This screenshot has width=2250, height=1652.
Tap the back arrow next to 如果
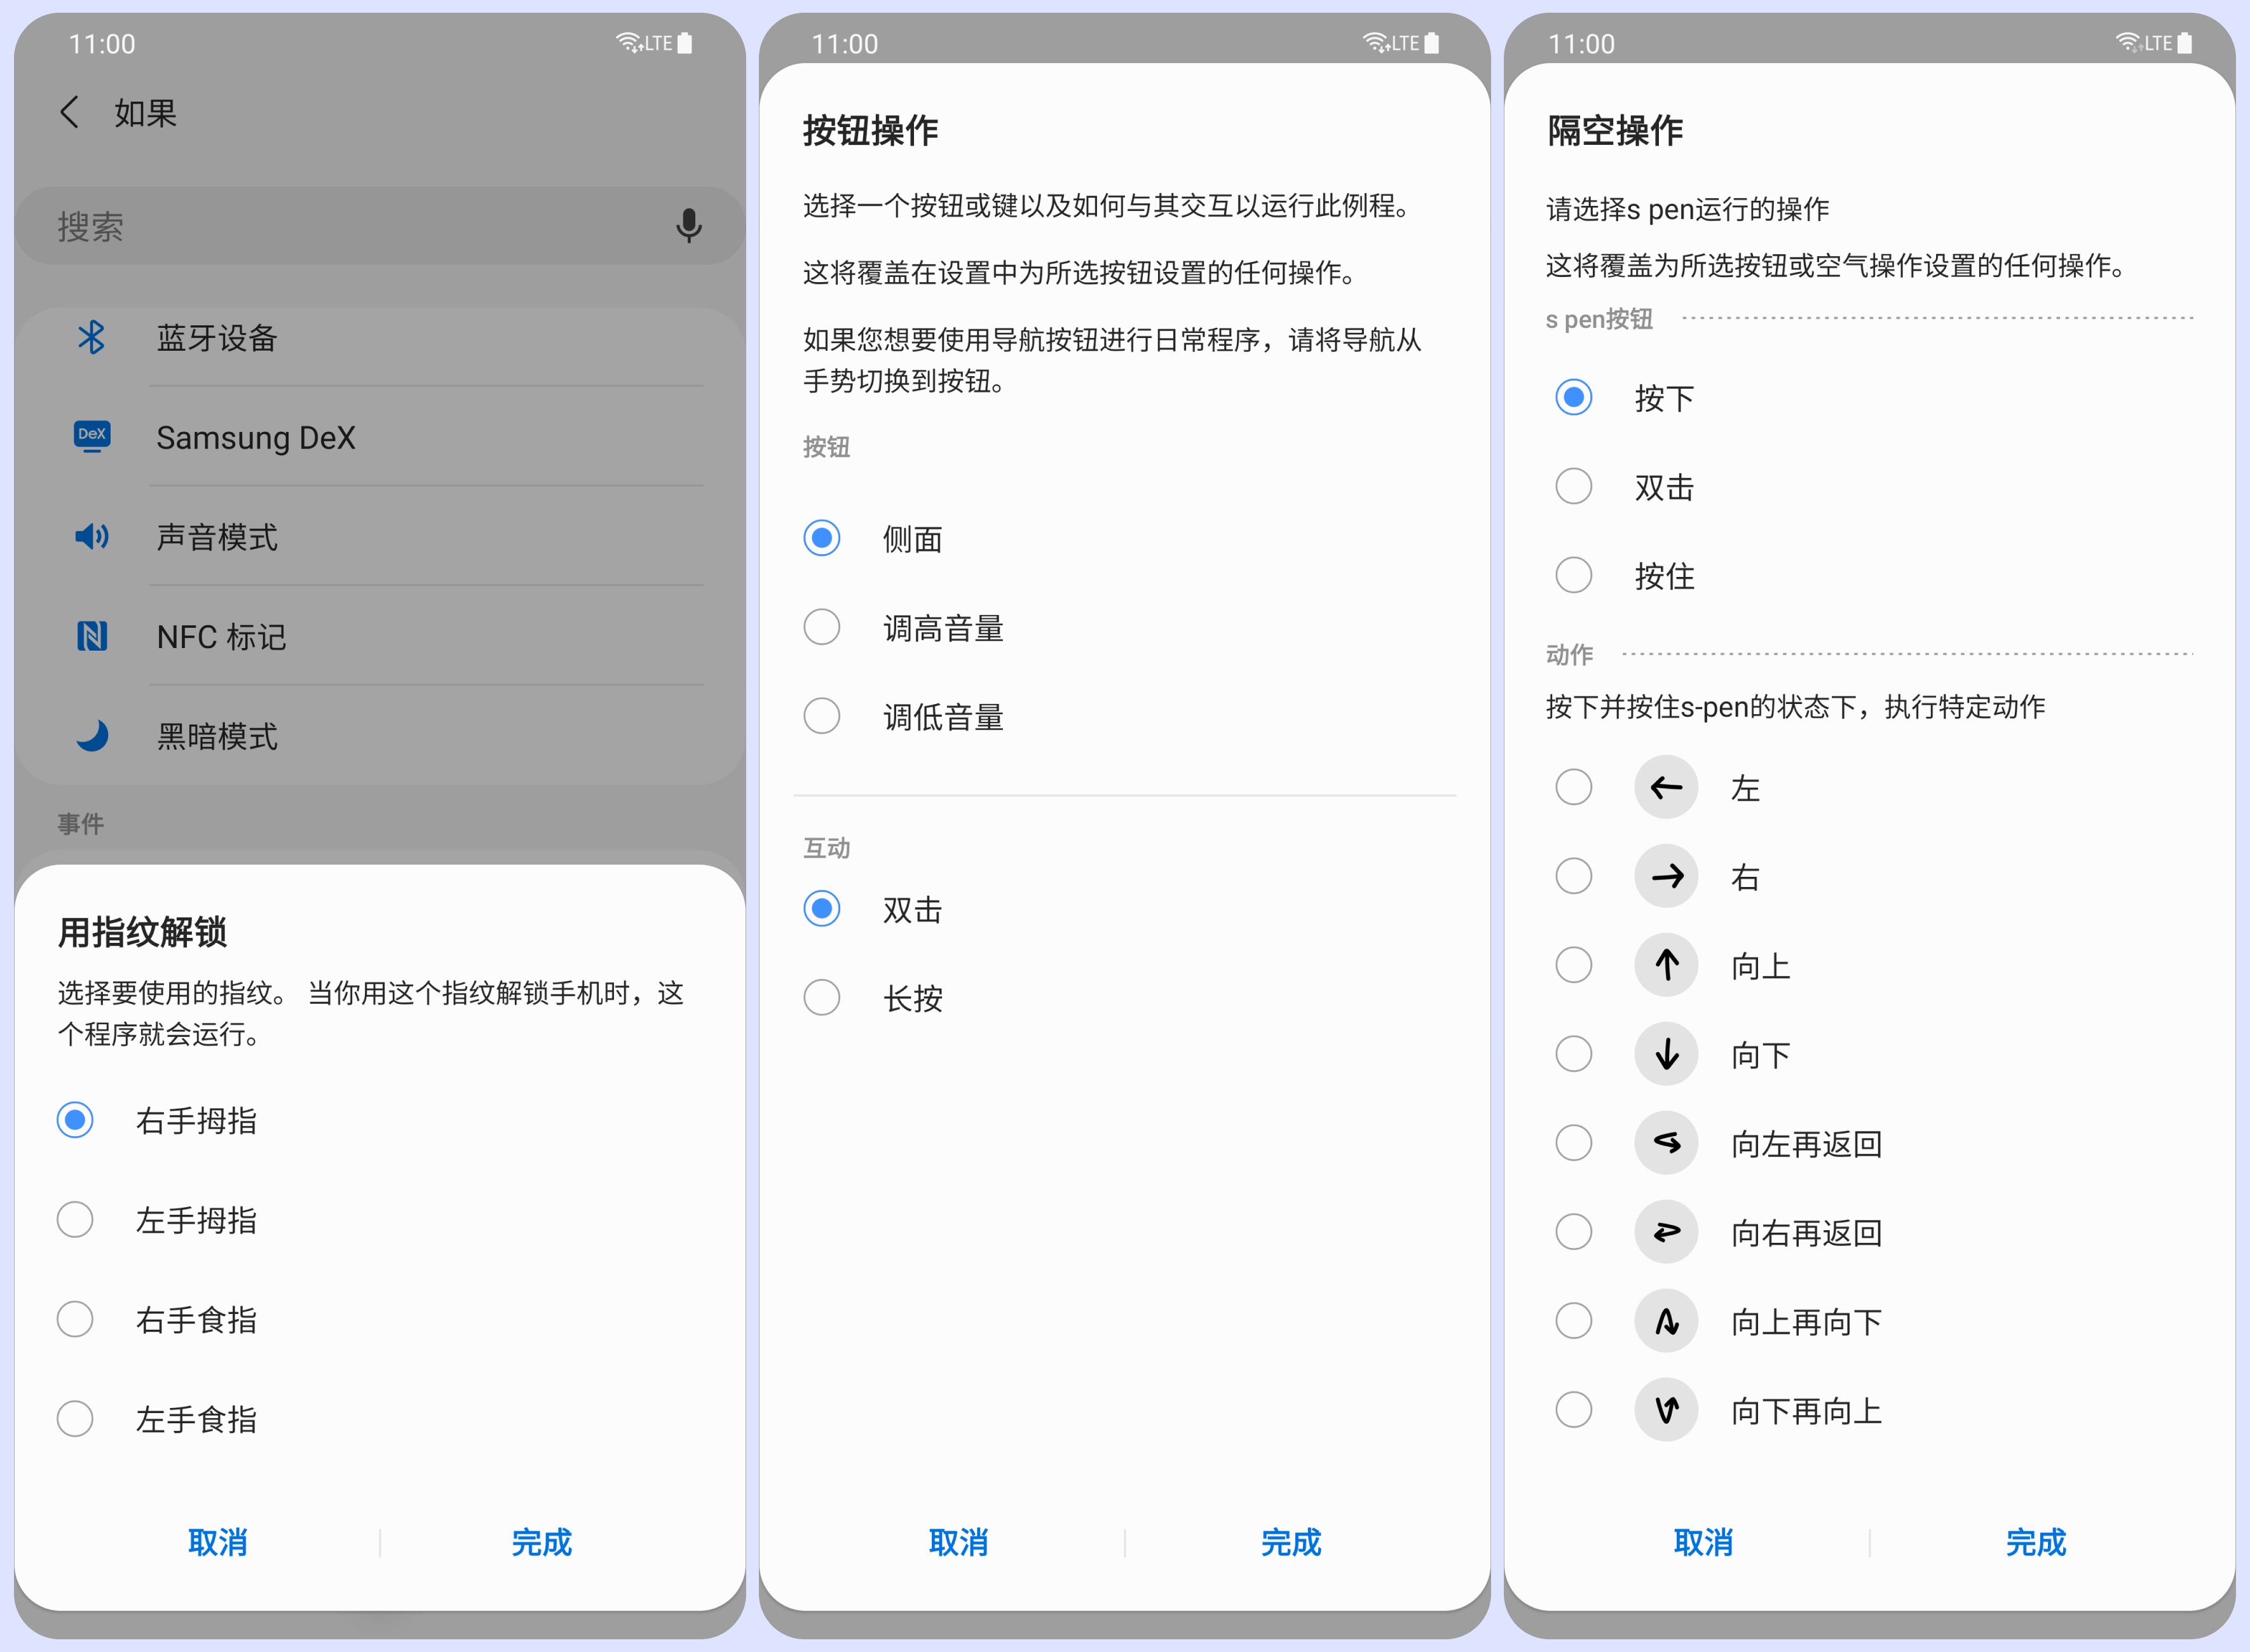tap(69, 112)
